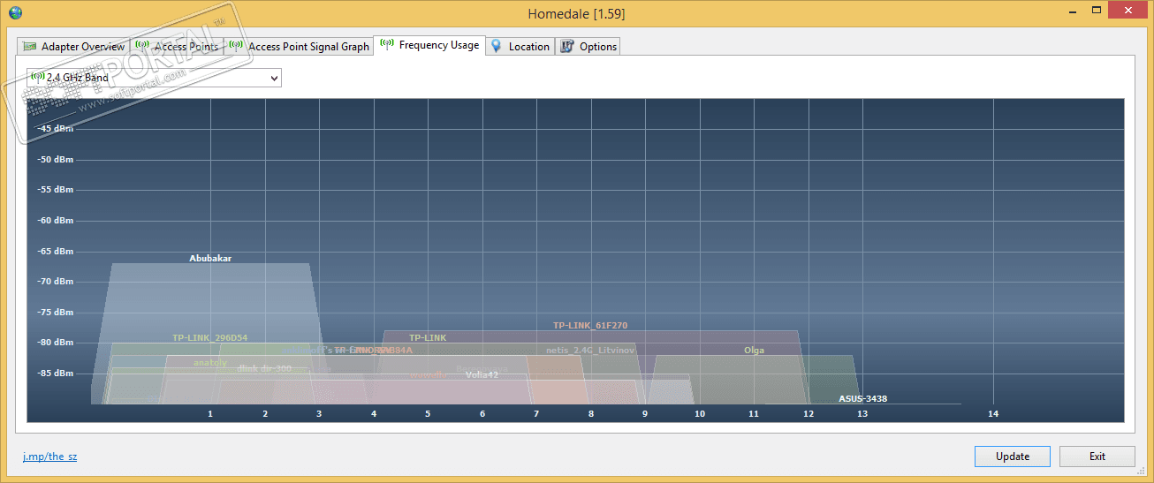This screenshot has width=1154, height=483.
Task: Click the Adapter Overview network card icon
Action: click(30, 46)
